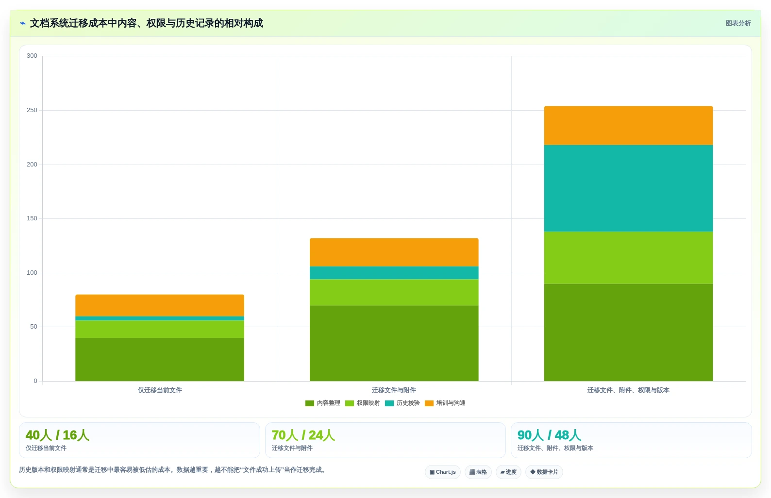The image size is (771, 498).
Task: Toggle the 权限映射 legend color box
Action: point(350,403)
